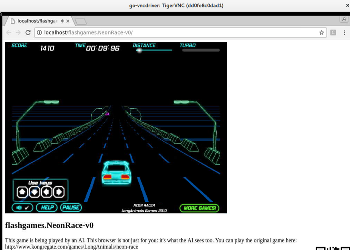Click the timer reading 00:09:96

pyautogui.click(x=103, y=48)
